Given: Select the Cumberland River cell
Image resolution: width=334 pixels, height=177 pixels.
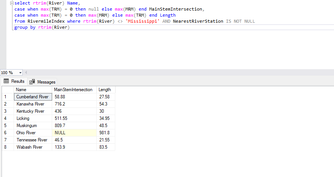Looking at the screenshot, I should [33, 97].
